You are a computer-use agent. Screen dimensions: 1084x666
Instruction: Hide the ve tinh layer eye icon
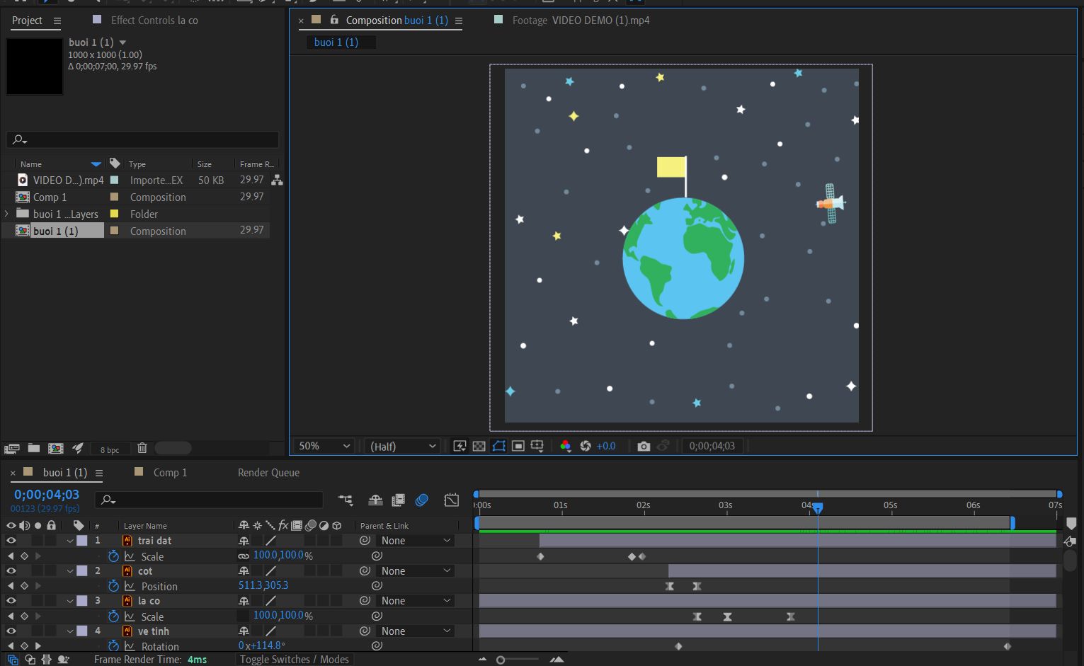coord(11,631)
